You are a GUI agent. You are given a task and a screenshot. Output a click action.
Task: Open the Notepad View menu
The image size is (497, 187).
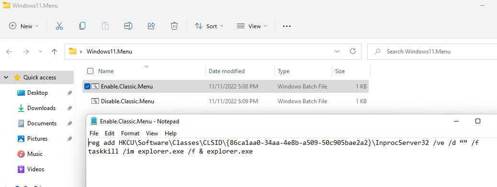[152, 133]
